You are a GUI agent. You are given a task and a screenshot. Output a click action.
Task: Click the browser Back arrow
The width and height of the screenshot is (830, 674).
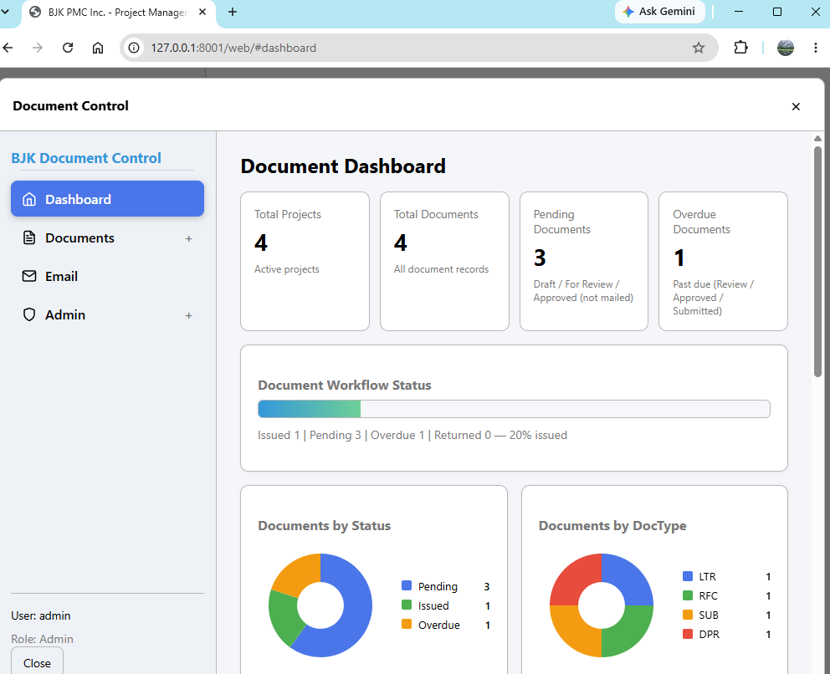(x=8, y=48)
